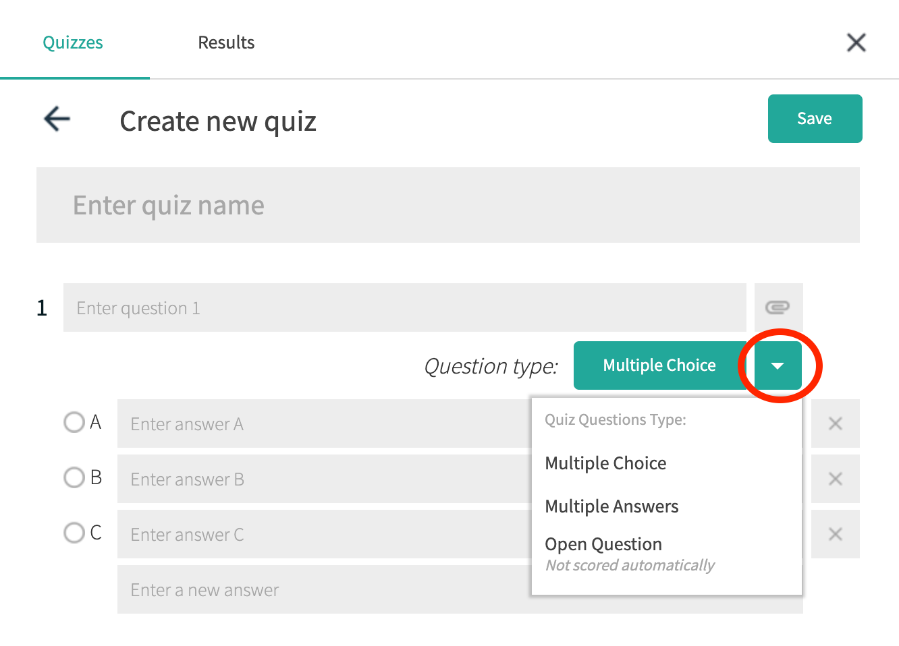Delete answer B using the X icon

pyautogui.click(x=835, y=479)
